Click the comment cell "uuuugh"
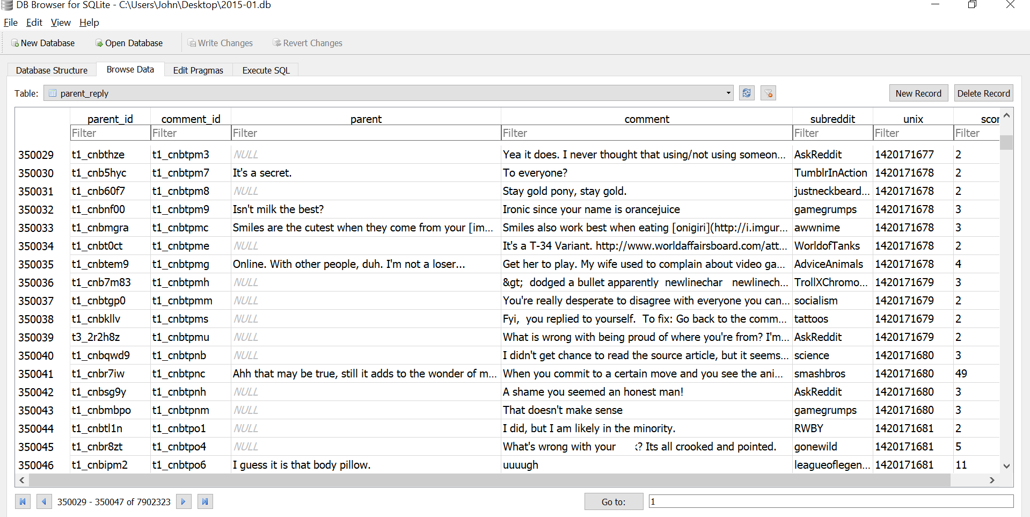 point(647,465)
